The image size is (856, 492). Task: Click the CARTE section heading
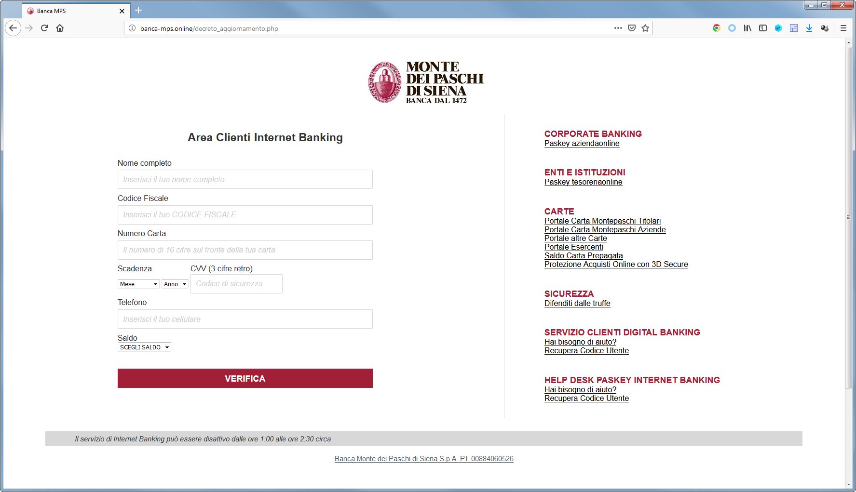pos(559,212)
